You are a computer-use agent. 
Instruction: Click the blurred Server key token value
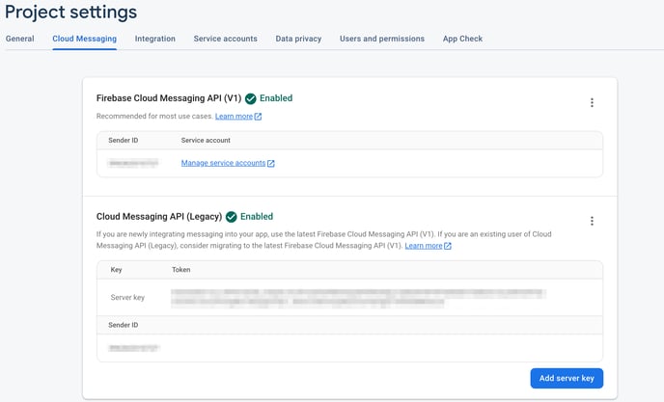358,298
